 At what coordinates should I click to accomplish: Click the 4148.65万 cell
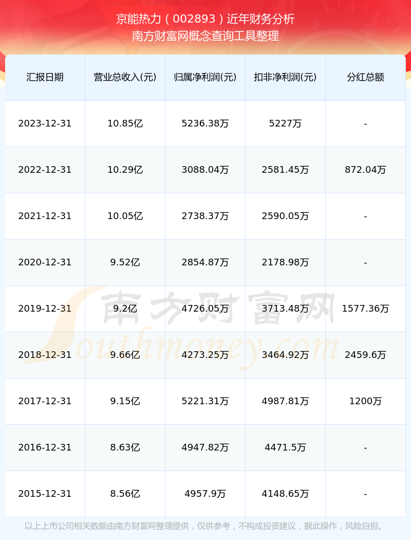tap(286, 494)
